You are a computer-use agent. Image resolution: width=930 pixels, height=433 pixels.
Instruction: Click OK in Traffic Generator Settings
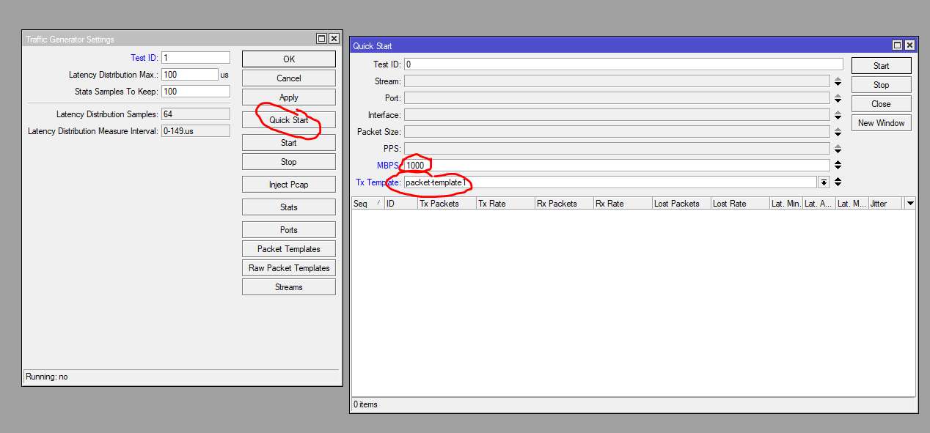[289, 59]
